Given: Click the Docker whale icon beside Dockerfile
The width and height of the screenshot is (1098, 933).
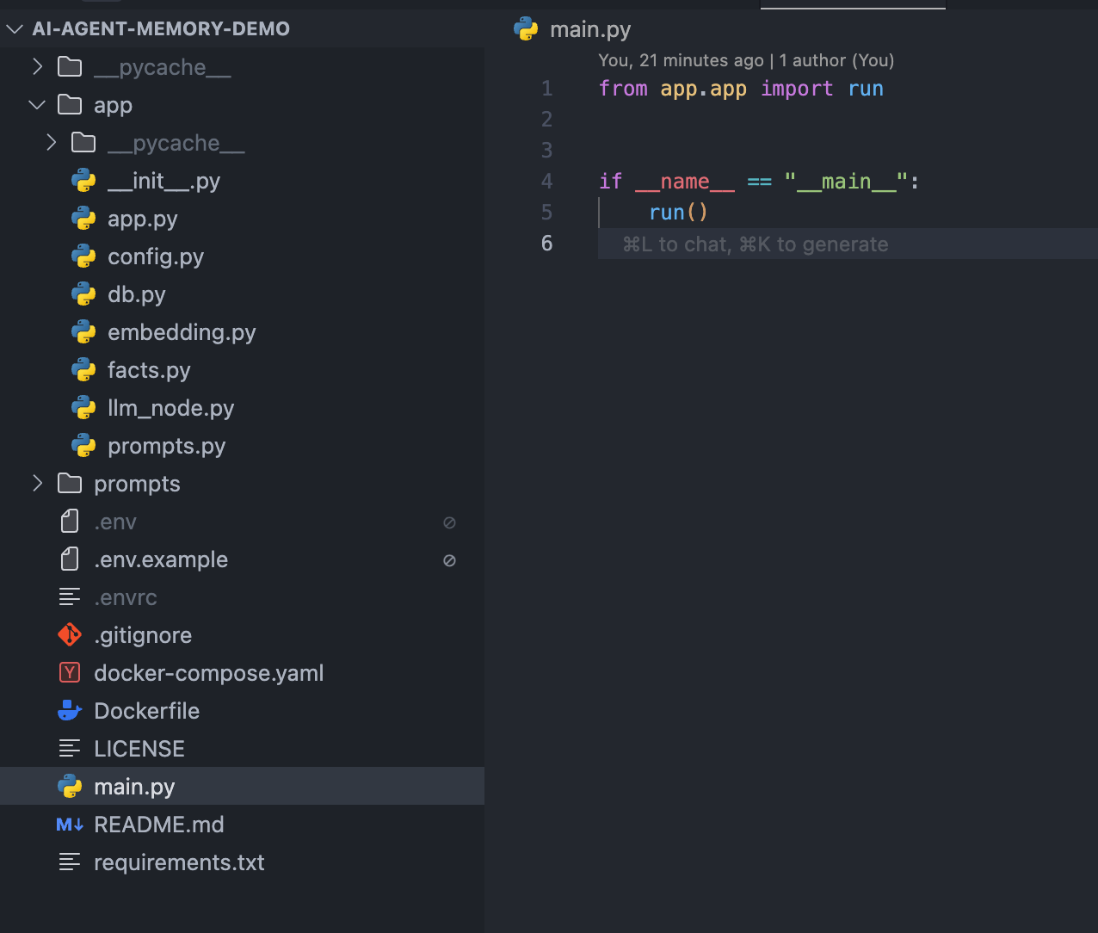Looking at the screenshot, I should click(x=70, y=711).
